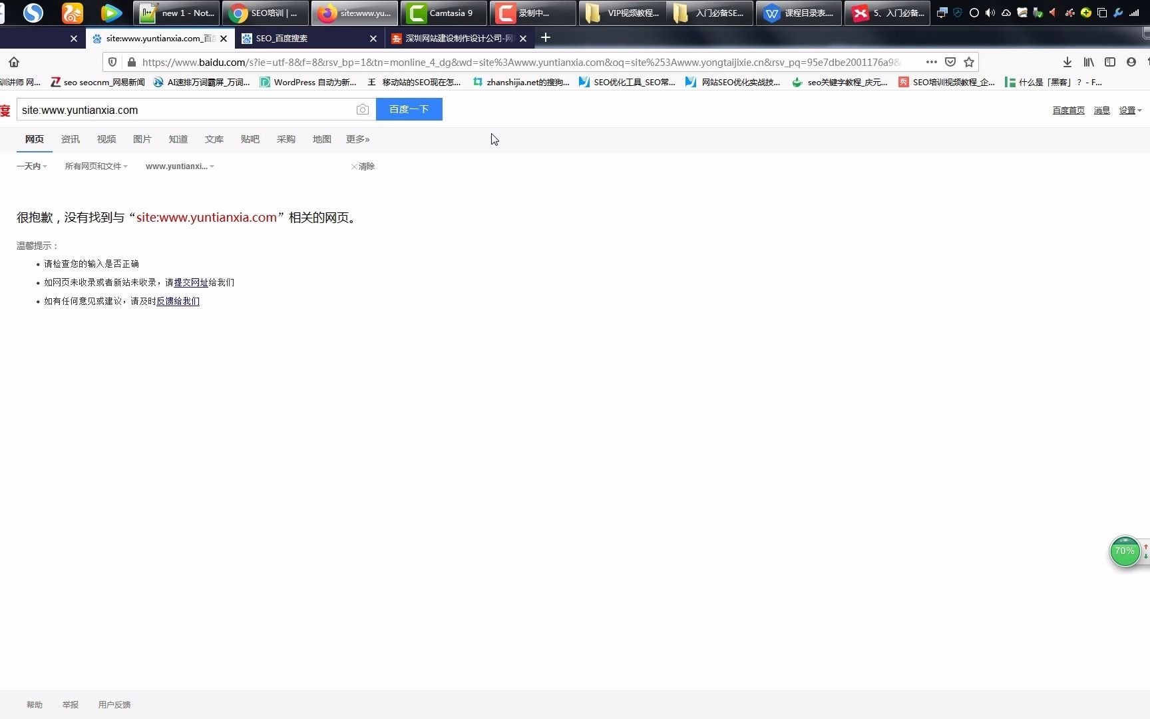Open Sogou browser taskbar icon

(x=33, y=13)
